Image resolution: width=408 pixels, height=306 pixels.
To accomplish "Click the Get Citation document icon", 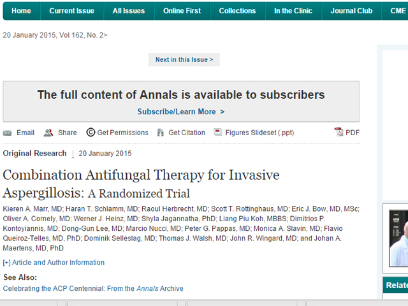I will (x=161, y=133).
